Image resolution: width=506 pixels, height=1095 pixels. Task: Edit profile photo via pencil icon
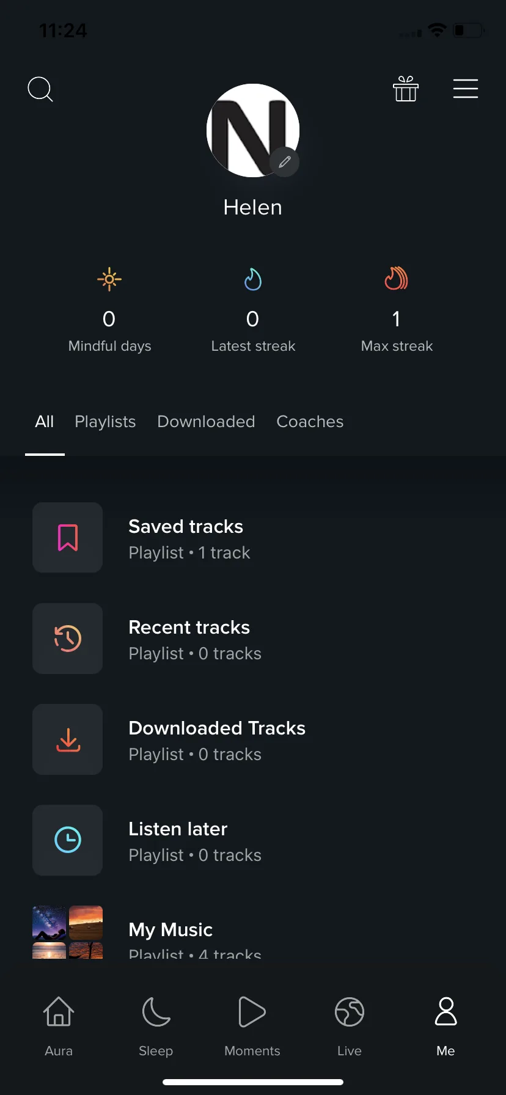[285, 162]
